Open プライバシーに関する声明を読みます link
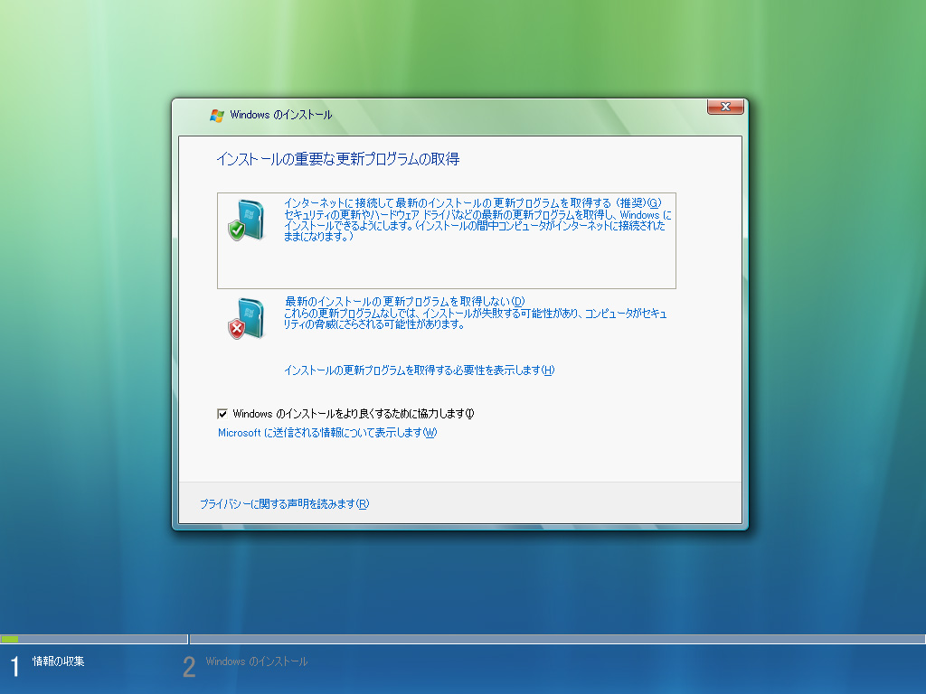The image size is (926, 694). [284, 504]
